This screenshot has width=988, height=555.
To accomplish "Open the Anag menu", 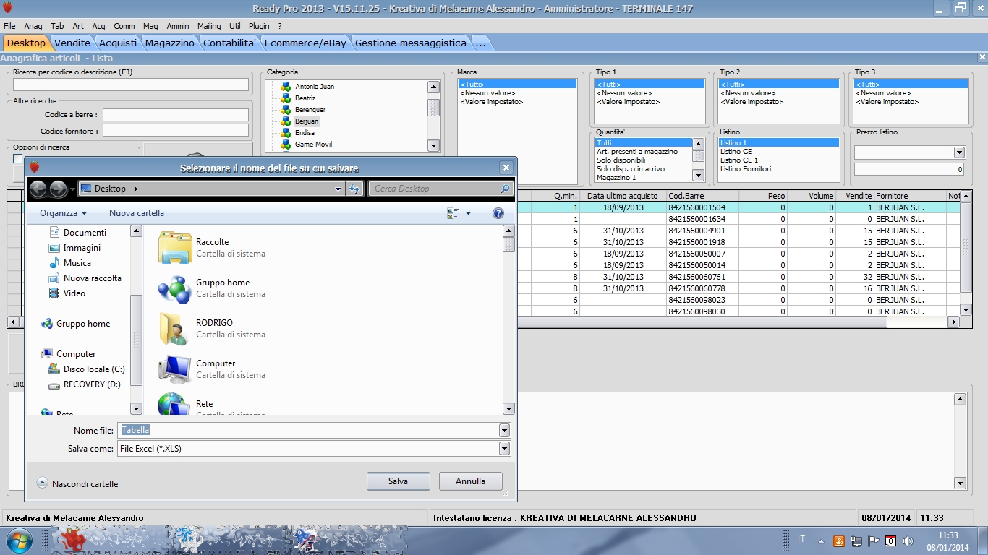I will click(x=33, y=26).
